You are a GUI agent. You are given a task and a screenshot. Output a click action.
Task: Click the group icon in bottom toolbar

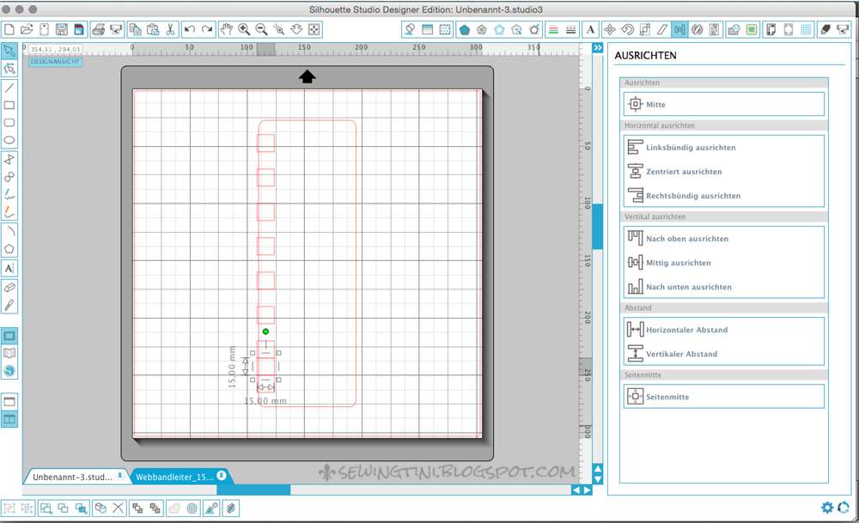(x=9, y=508)
